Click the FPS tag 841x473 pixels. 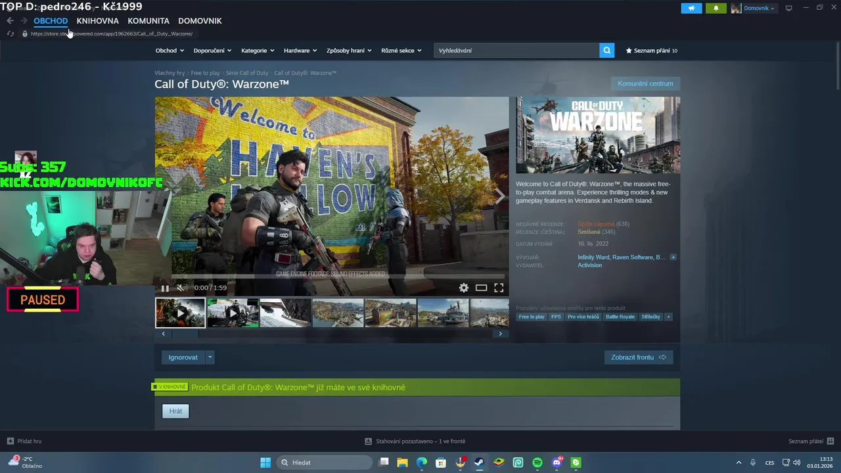(556, 317)
